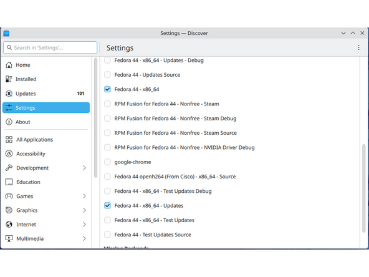
Task: Minimize the Discover window
Action: 343,33
